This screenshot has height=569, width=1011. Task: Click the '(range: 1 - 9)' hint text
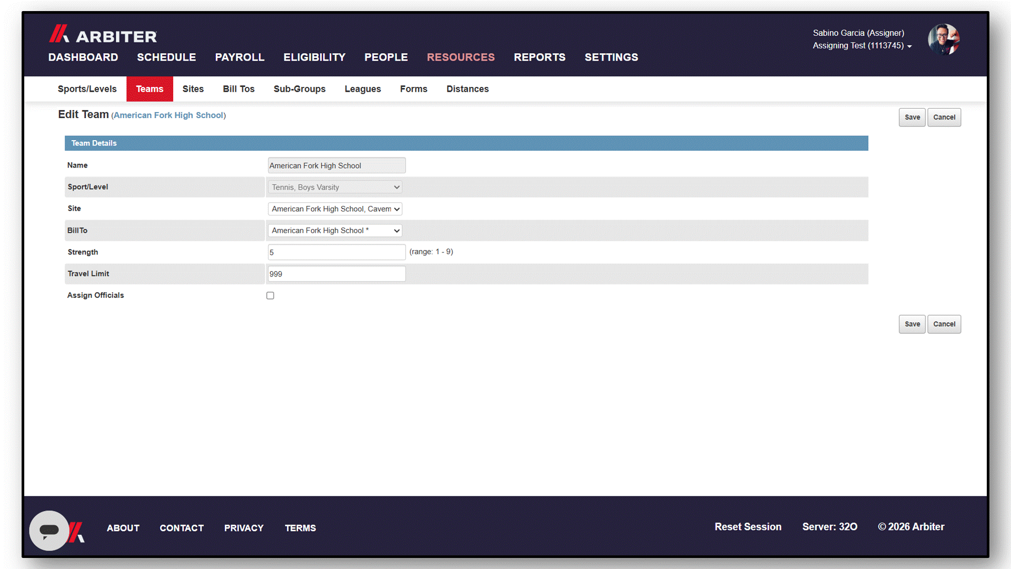[431, 252]
